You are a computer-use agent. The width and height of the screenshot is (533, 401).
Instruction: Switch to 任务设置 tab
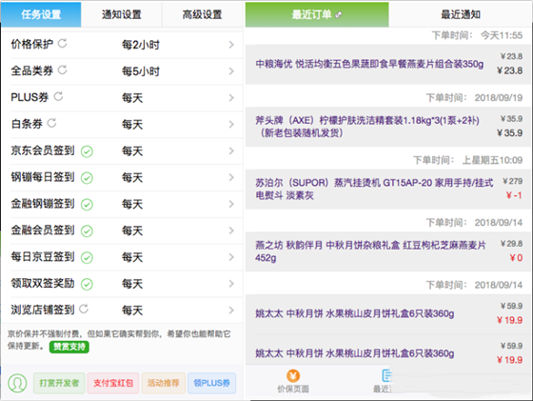pos(41,14)
